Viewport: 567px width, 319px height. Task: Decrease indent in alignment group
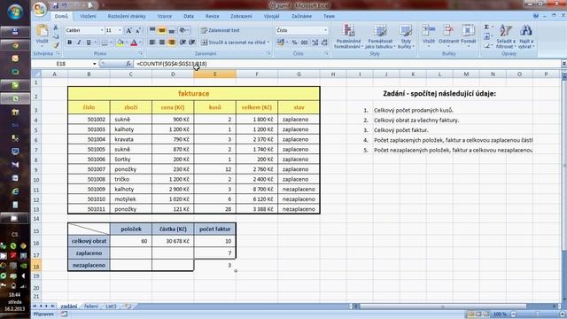[x=183, y=43]
